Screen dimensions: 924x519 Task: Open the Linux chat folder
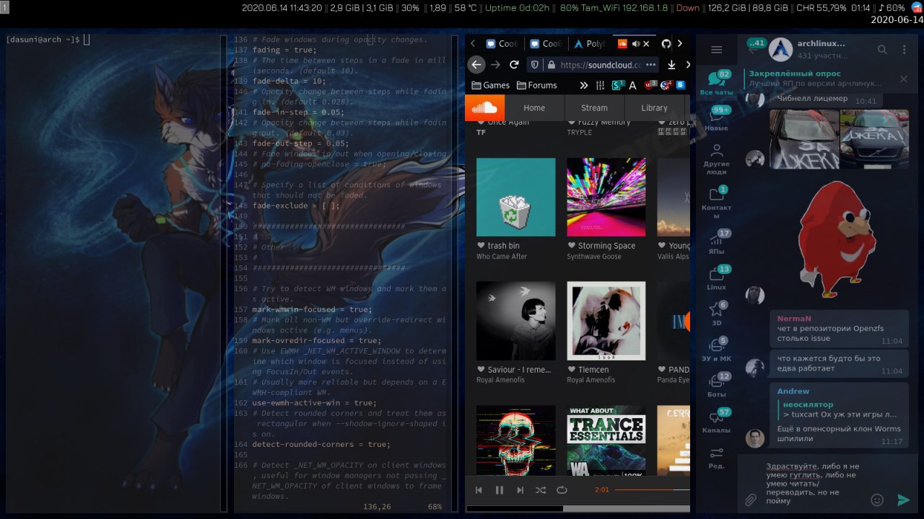(716, 278)
